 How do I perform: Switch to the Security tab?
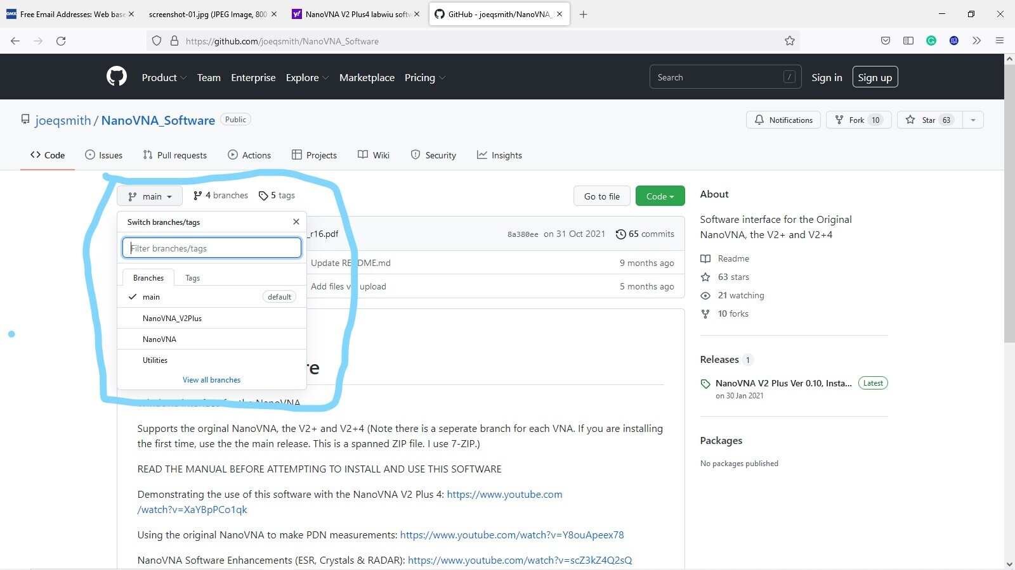pyautogui.click(x=433, y=155)
